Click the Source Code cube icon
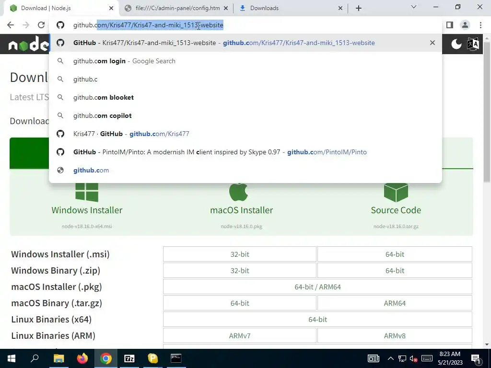The width and height of the screenshot is (491, 368). click(396, 192)
